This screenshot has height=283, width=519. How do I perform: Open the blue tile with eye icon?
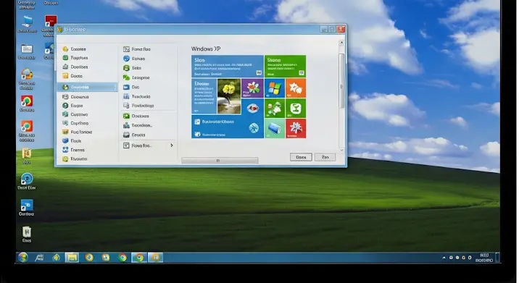[x=252, y=108]
